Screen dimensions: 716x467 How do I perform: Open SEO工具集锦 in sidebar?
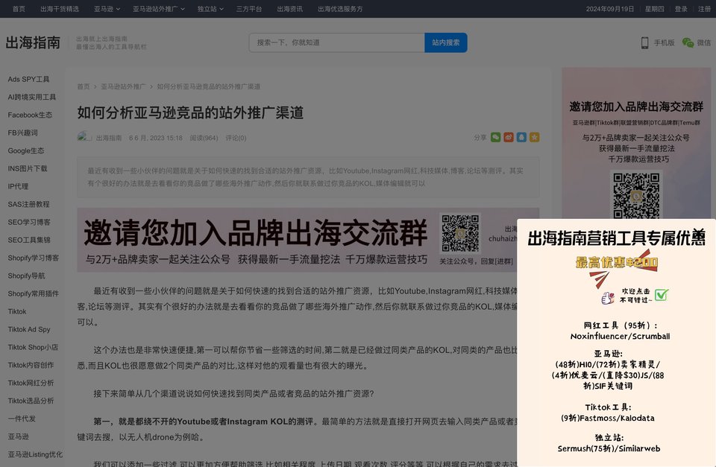click(29, 239)
